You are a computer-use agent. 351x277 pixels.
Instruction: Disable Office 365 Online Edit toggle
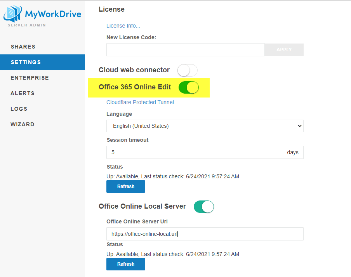pyautogui.click(x=189, y=87)
